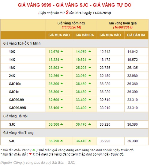Click green arrow beside Hà Nội 36.300
150x166 pixels.
[x=62, y=124]
